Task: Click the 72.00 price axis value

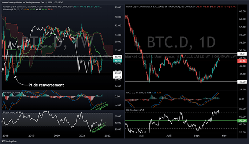Action: tap(118, 25)
